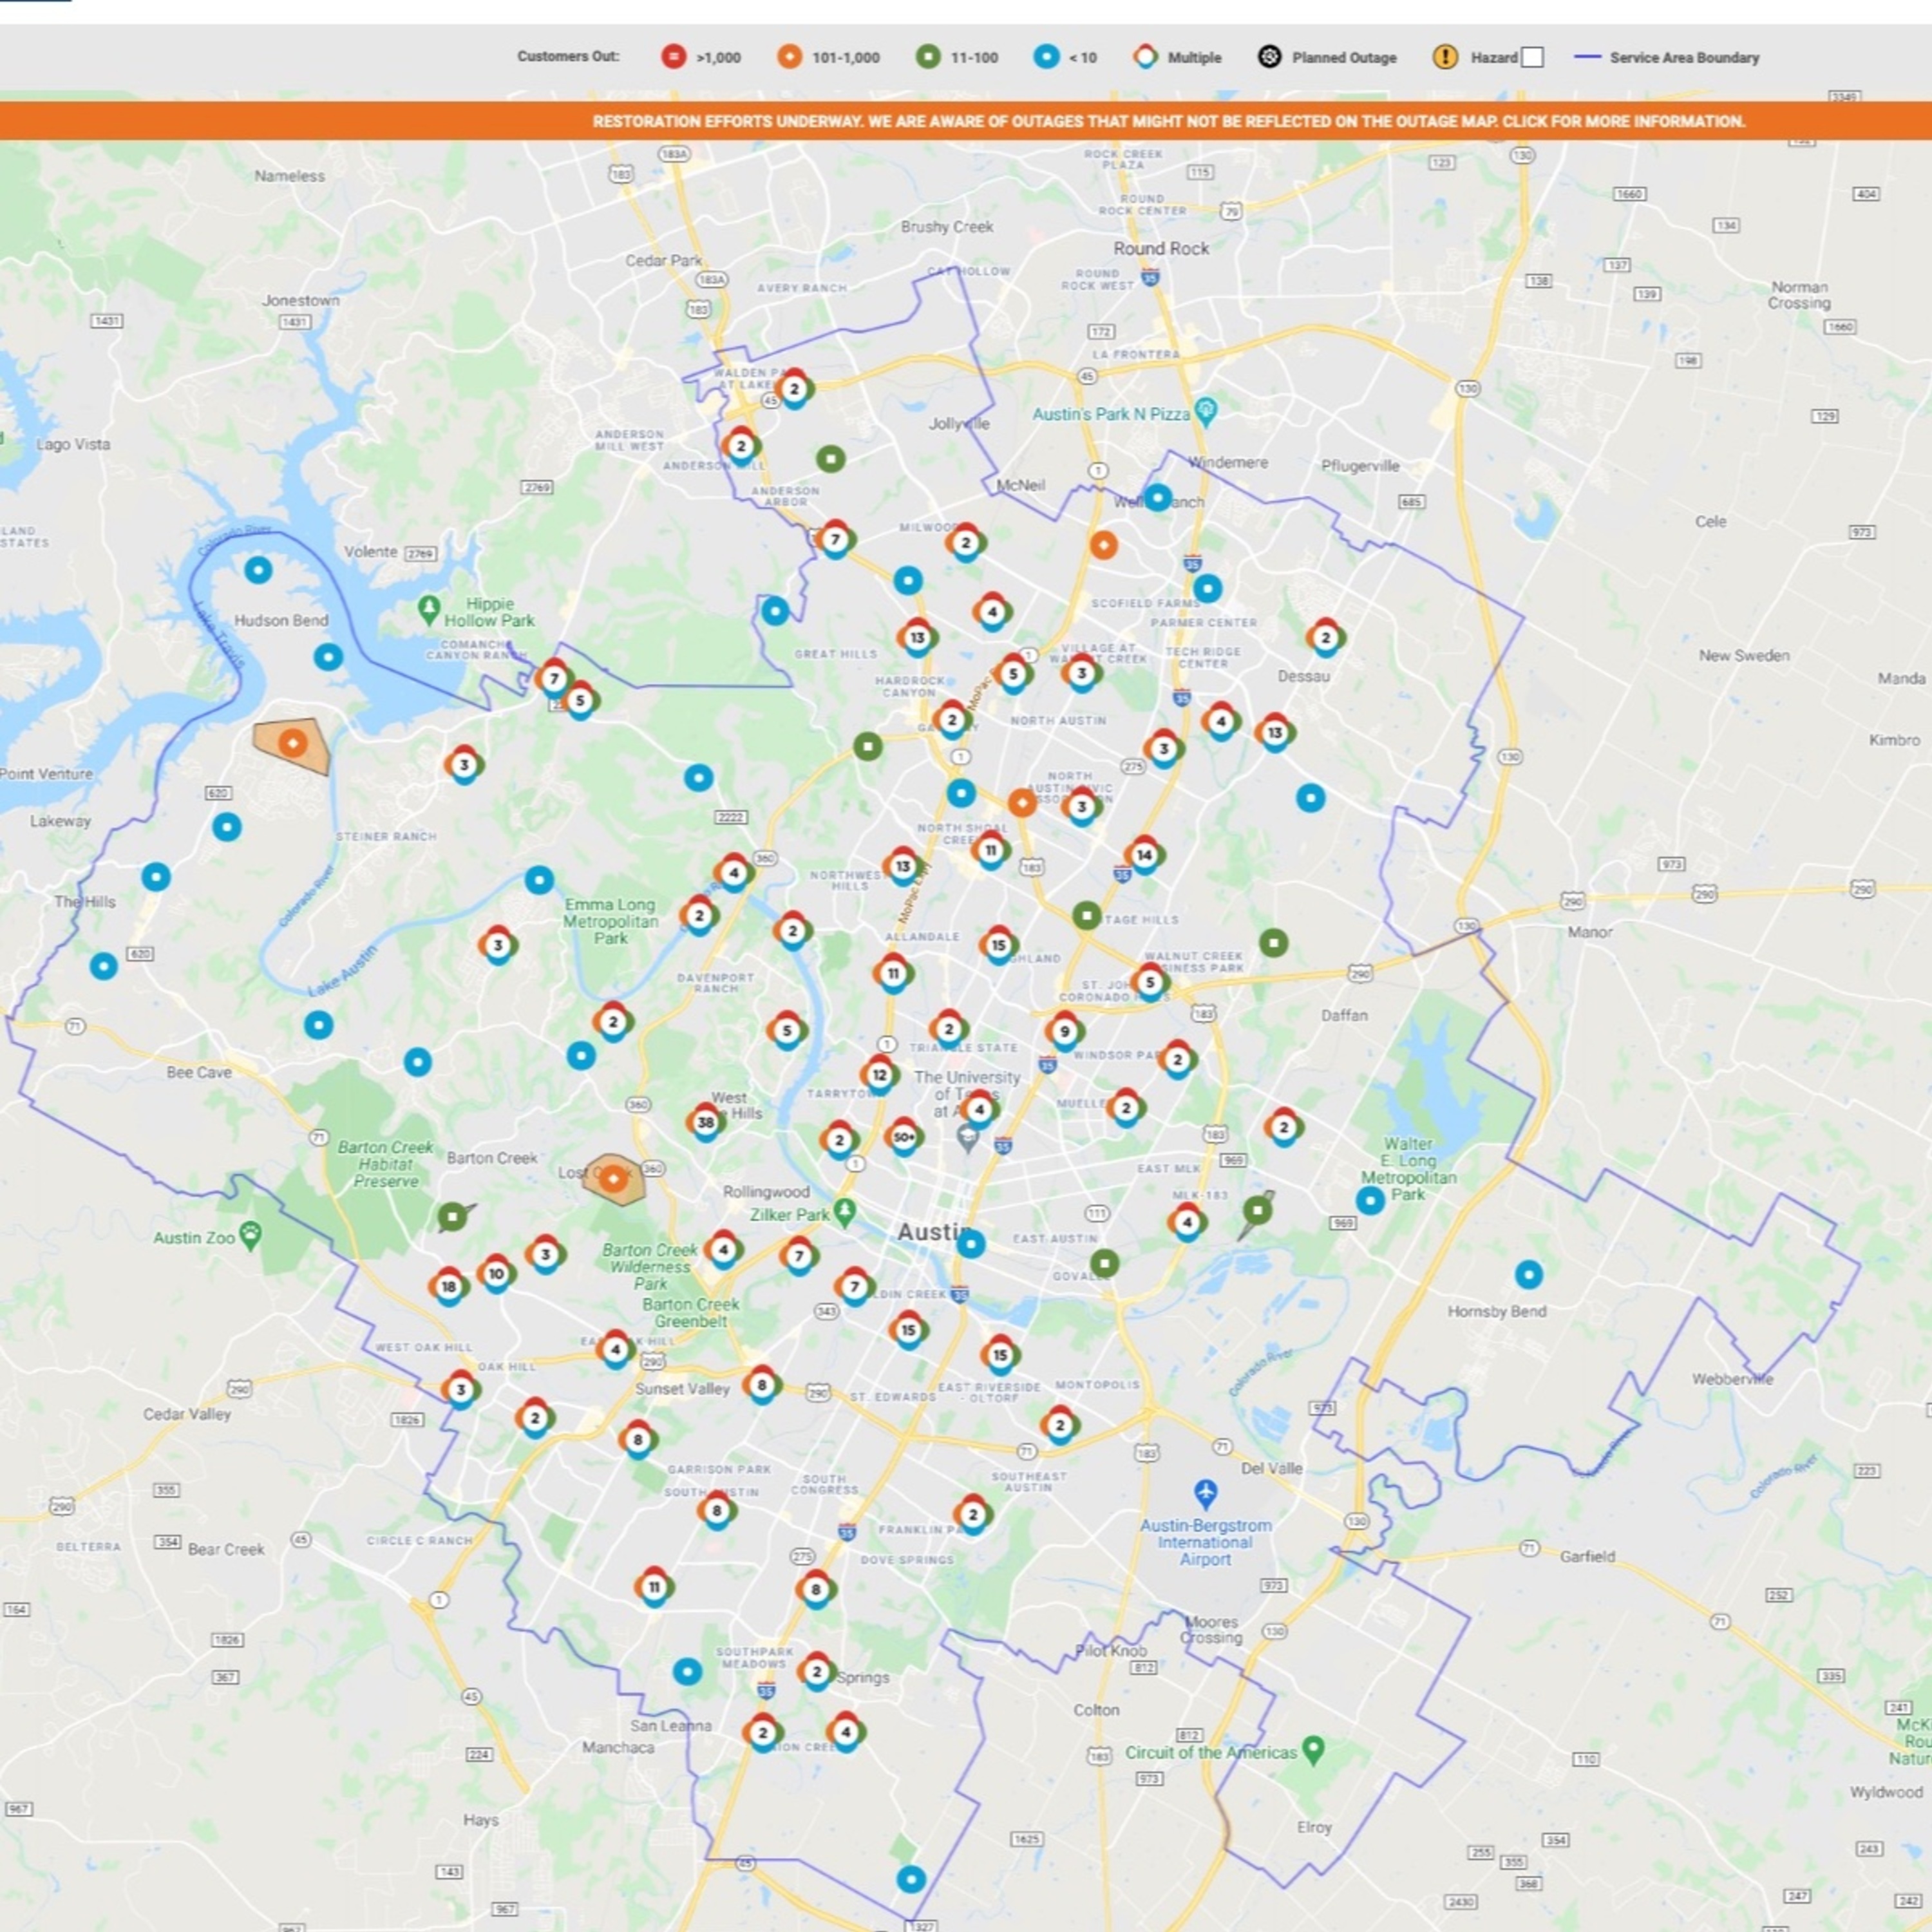Select the orange 101-1,000 marker south of Wells Branch
Image resolution: width=1932 pixels, height=1932 pixels.
pyautogui.click(x=1103, y=545)
